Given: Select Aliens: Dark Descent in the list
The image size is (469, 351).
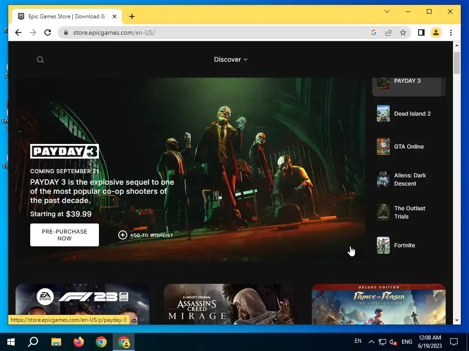Looking at the screenshot, I should [x=409, y=179].
